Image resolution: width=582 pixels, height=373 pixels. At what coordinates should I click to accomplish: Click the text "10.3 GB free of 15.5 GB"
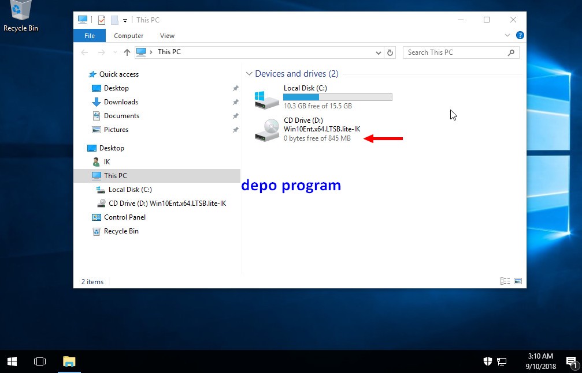tap(317, 106)
